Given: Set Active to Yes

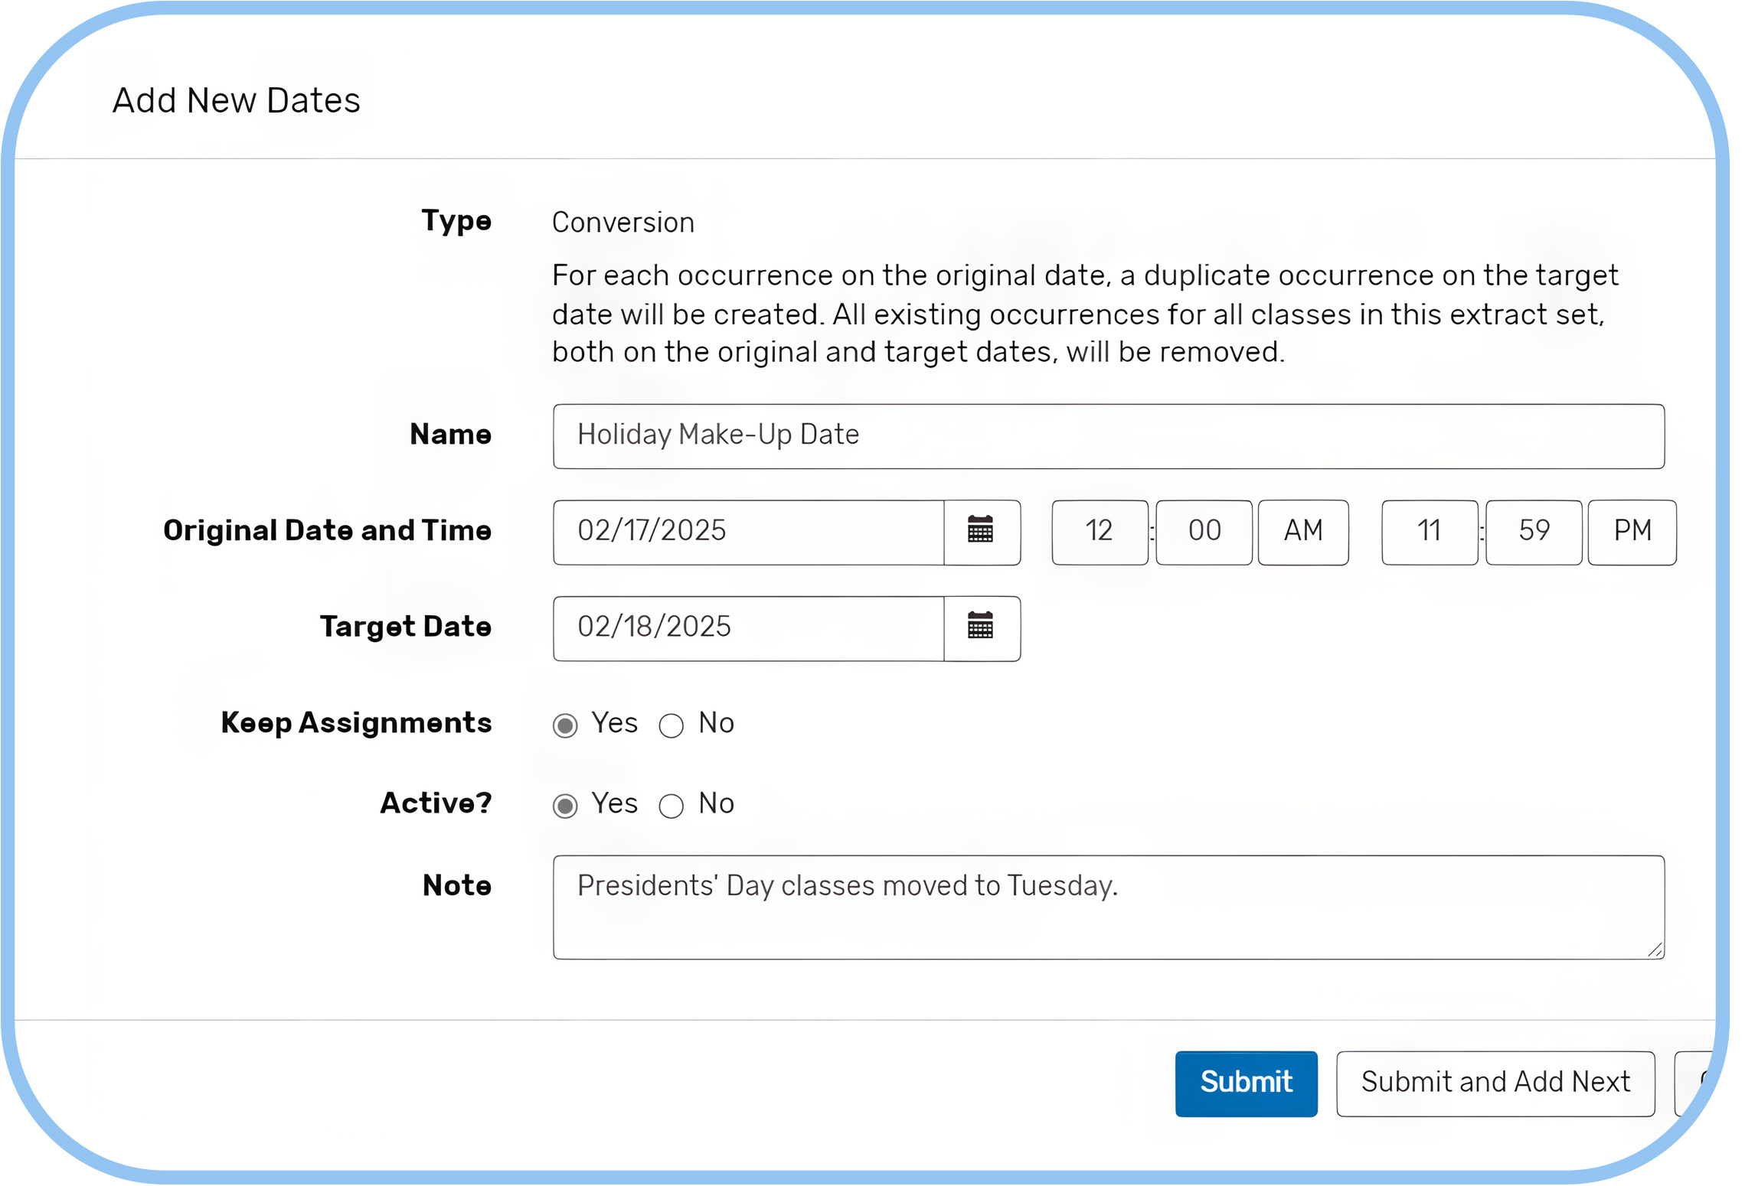Looking at the screenshot, I should (x=565, y=806).
